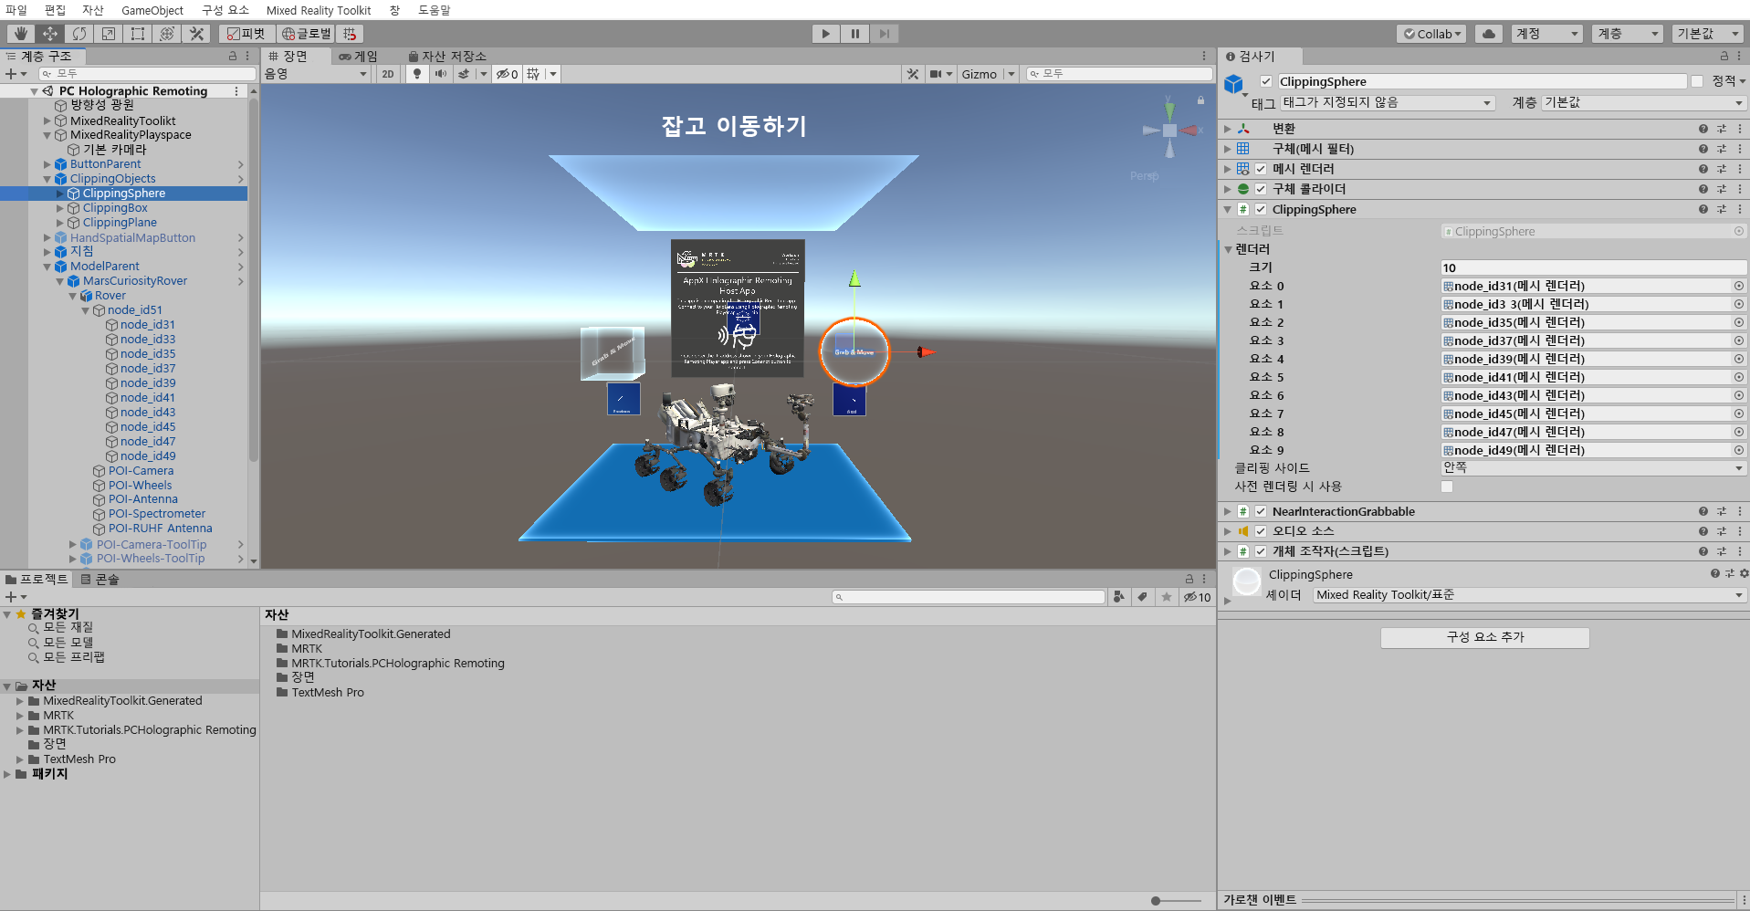Toggle scene grid visibility icon
The height and width of the screenshot is (911, 1750).
coord(533,74)
